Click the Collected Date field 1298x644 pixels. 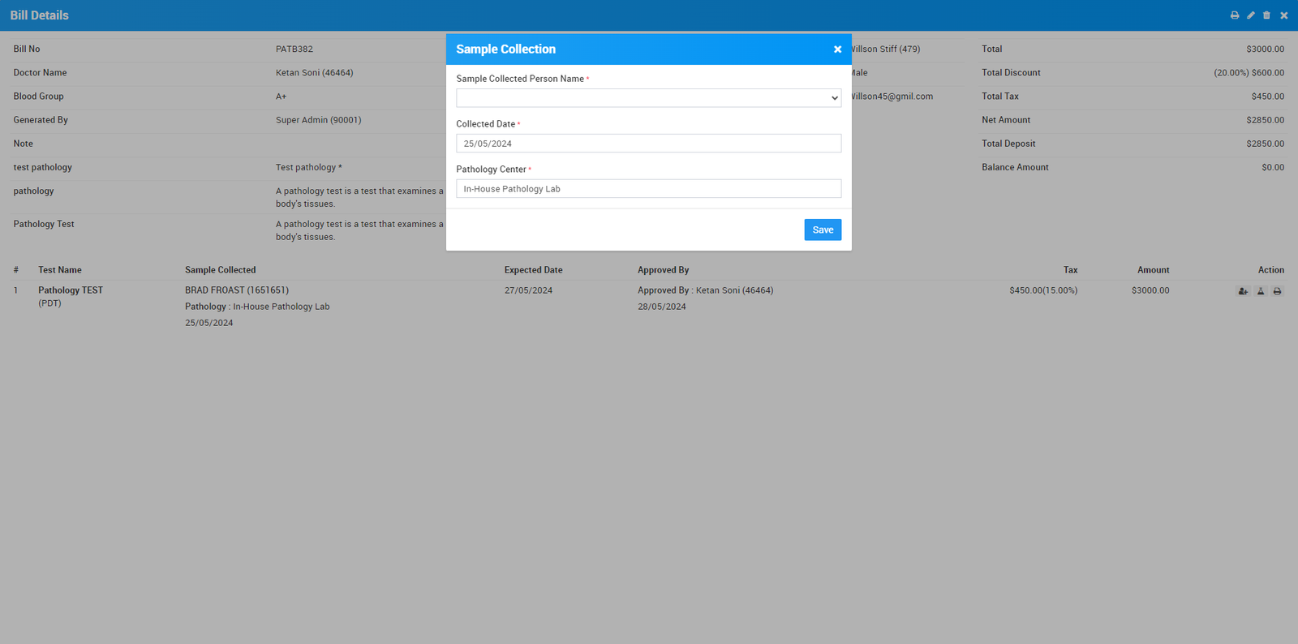648,144
